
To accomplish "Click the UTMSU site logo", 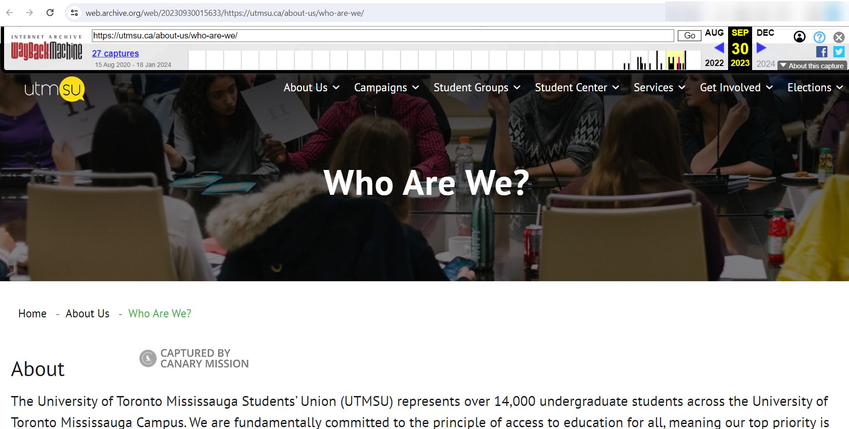I will 53,88.
